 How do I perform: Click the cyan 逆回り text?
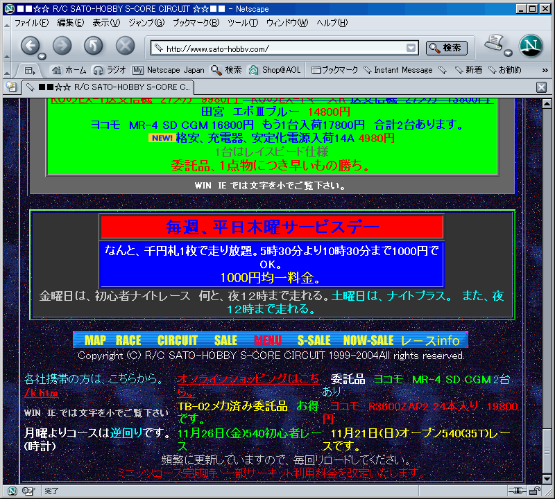(126, 433)
